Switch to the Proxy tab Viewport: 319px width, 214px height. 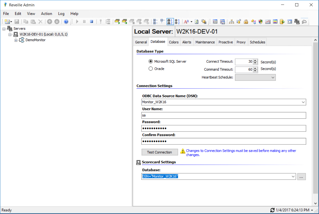tap(241, 42)
